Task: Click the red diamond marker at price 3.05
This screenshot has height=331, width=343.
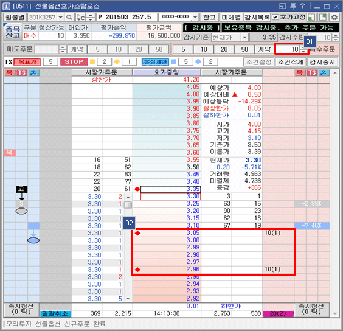Action: click(137, 233)
